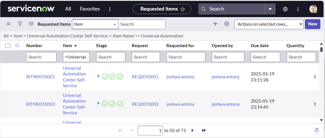Open request REQ0010001
This screenshot has width=325, height=138.
pos(145,77)
